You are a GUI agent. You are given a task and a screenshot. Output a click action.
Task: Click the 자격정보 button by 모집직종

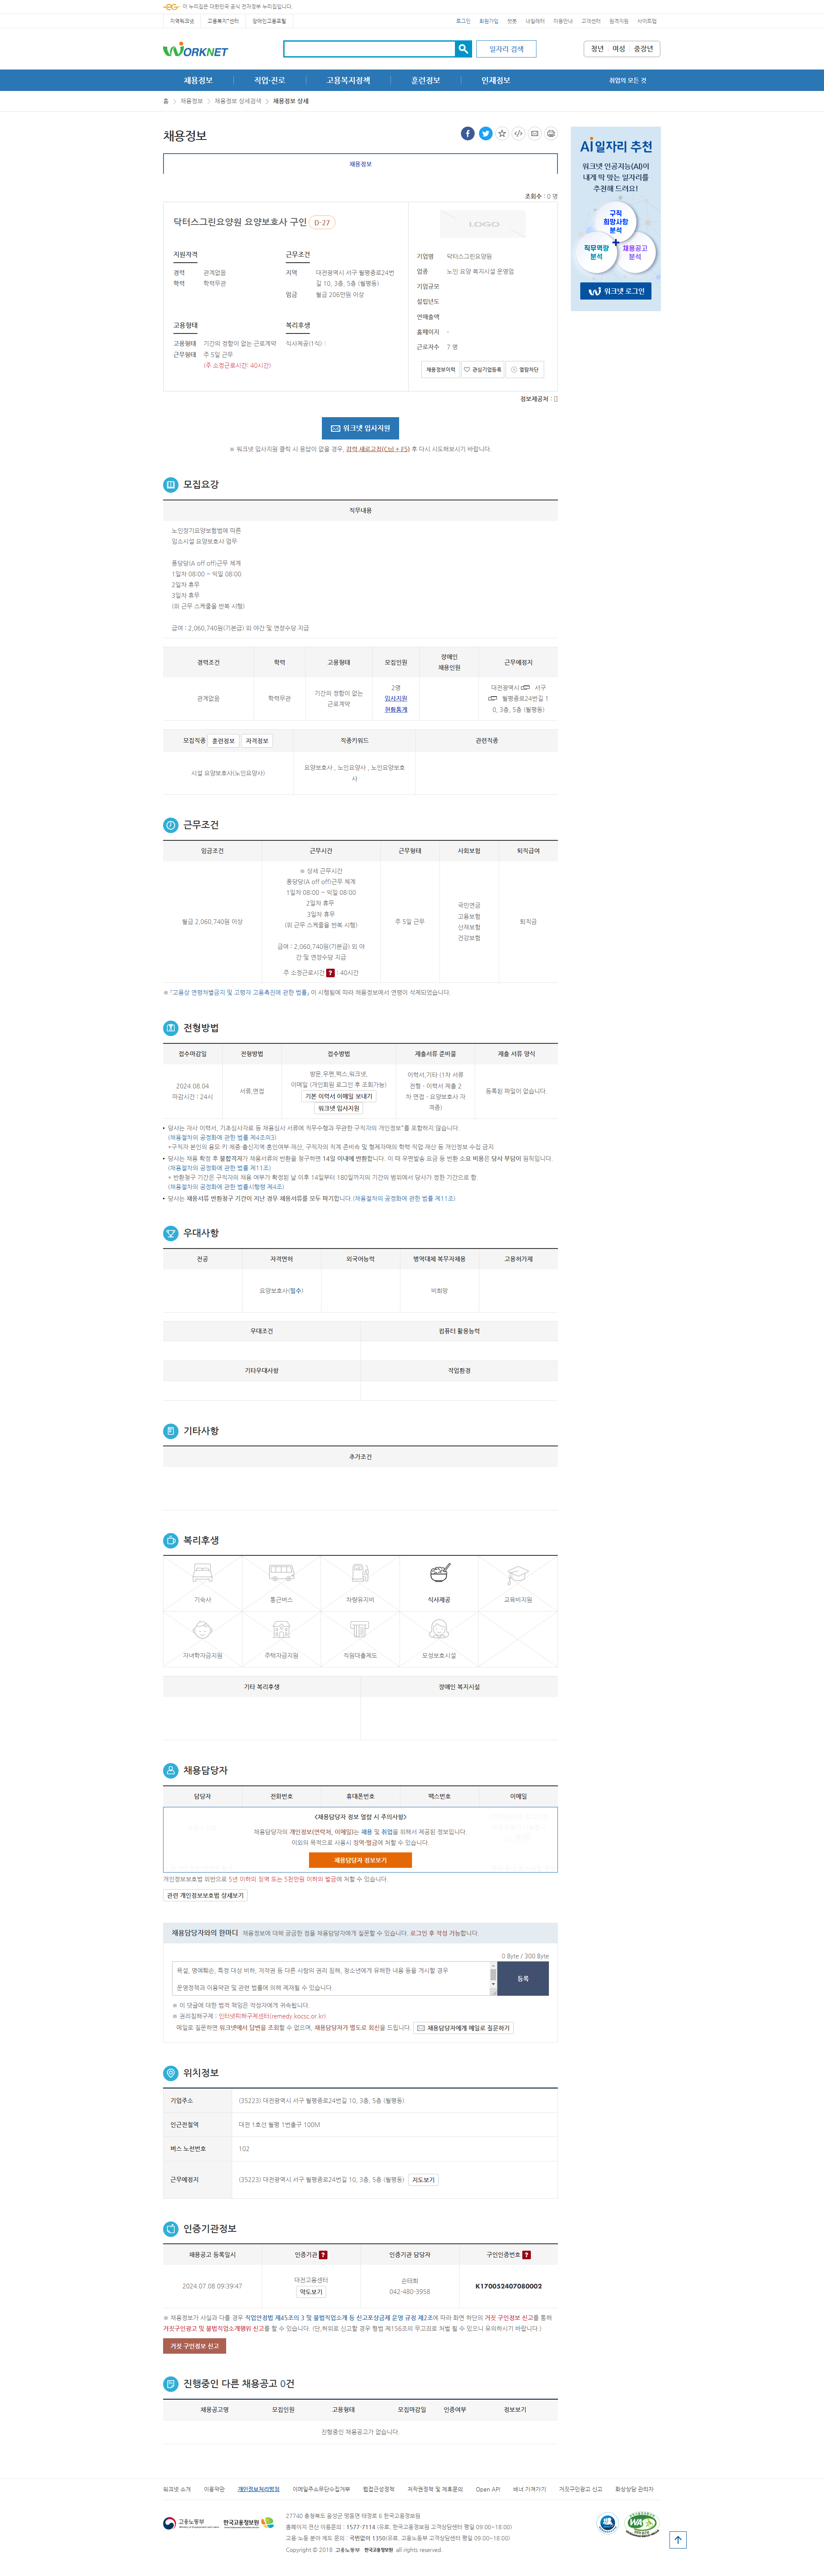257,741
